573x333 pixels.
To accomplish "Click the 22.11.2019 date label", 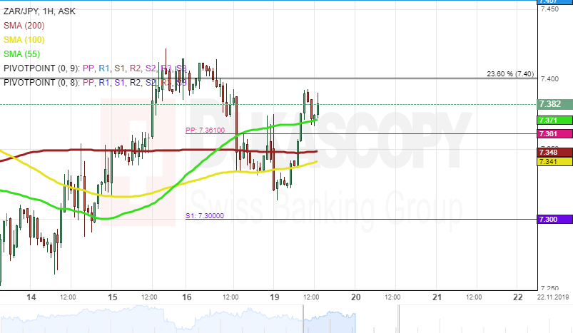I will [x=553, y=297].
